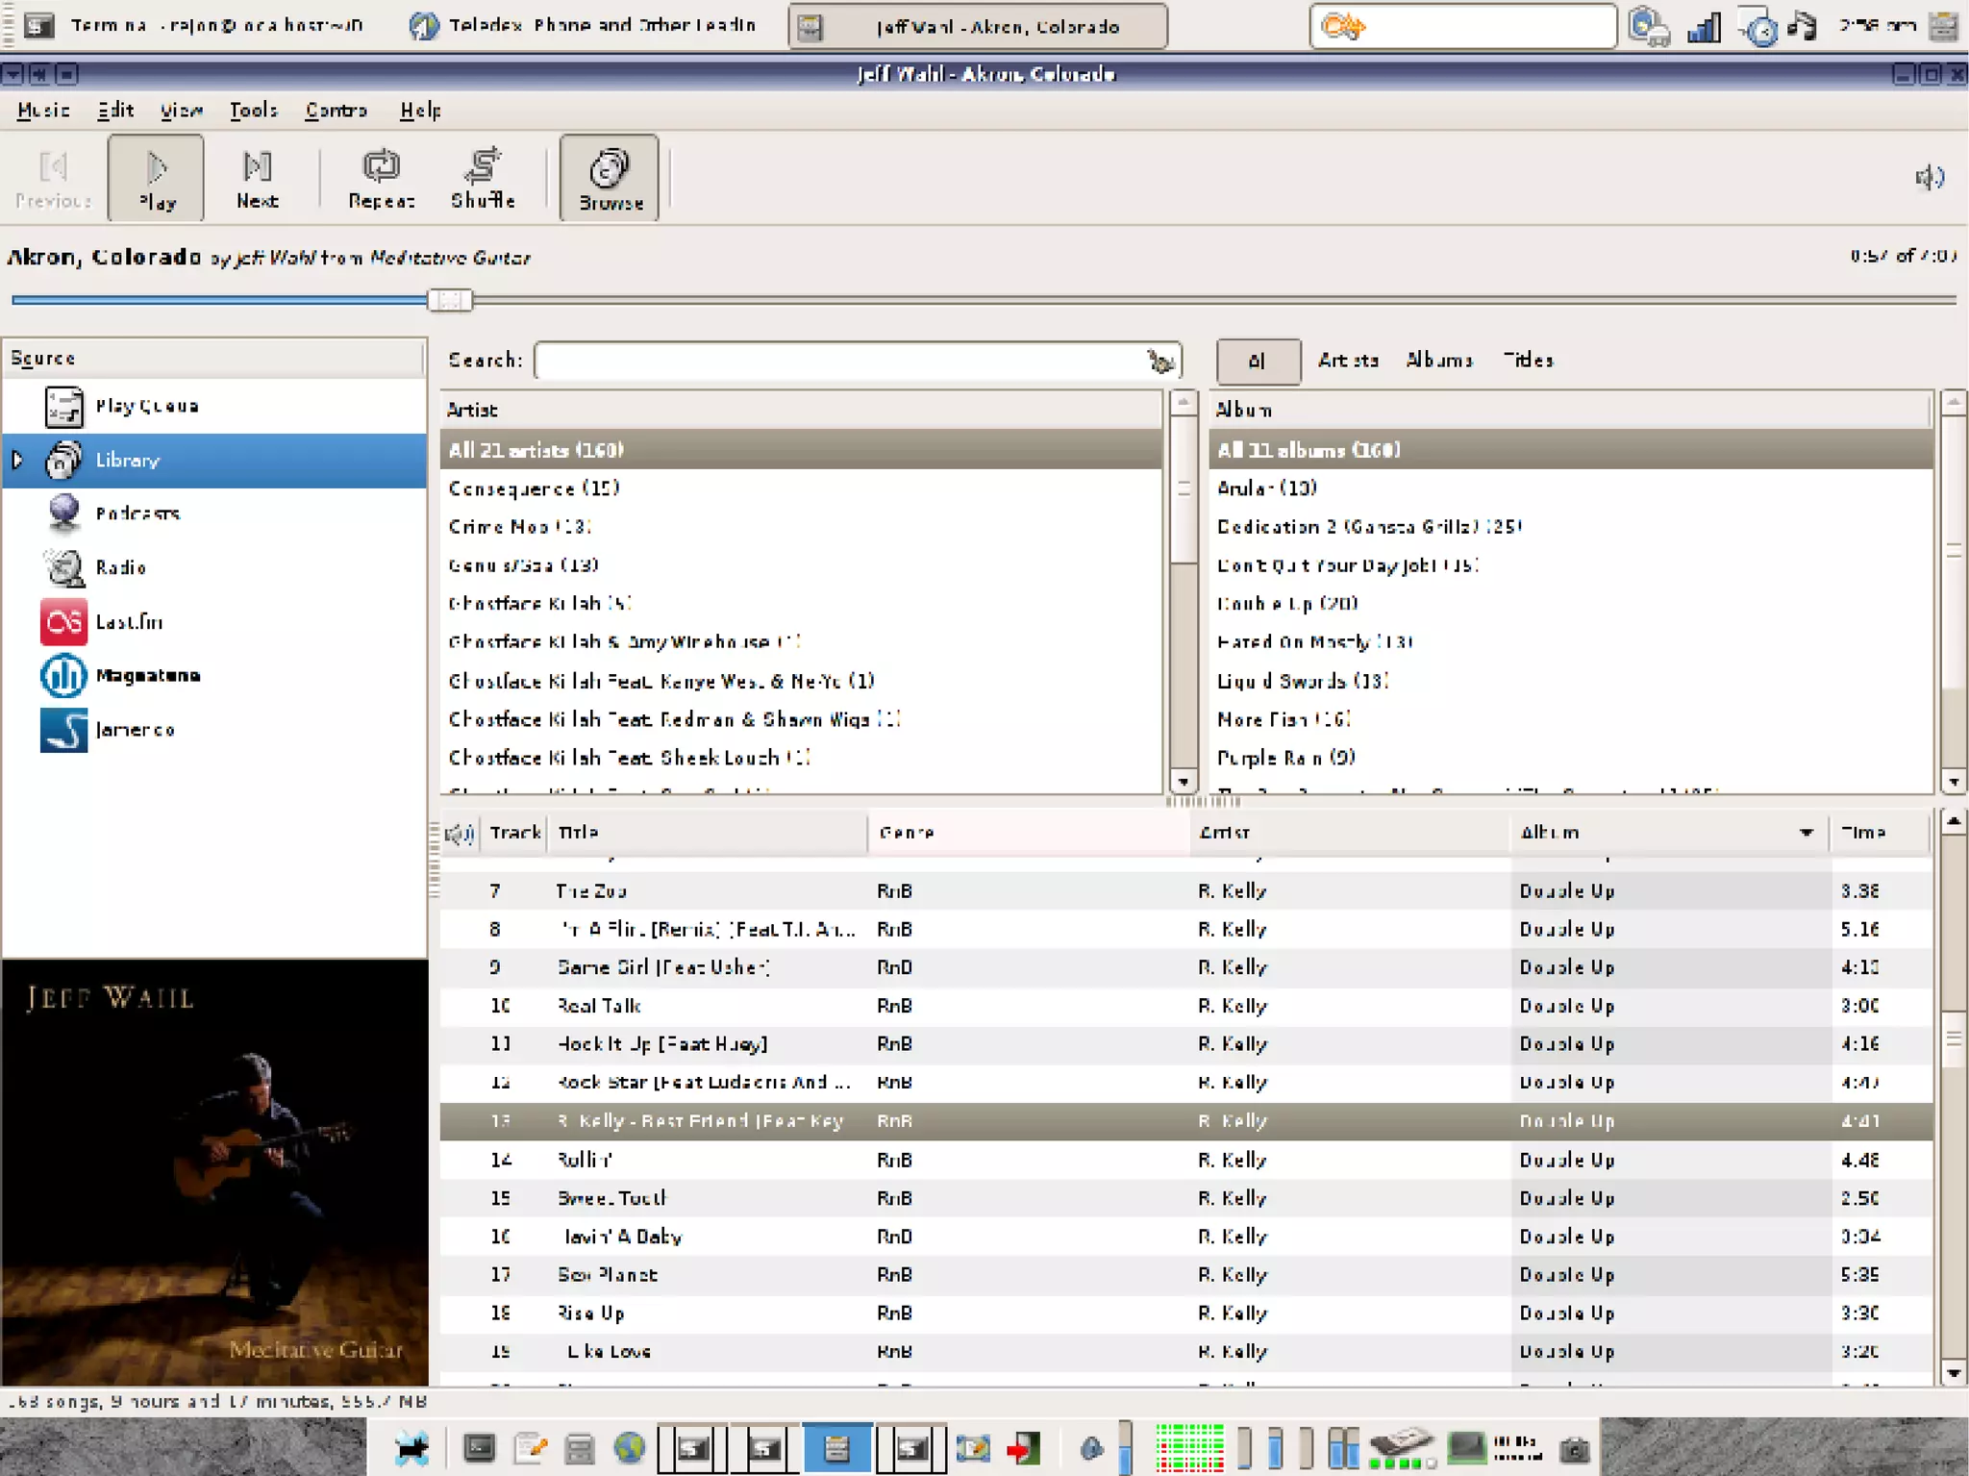This screenshot has height=1476, width=1969.
Task: Filter search by Albums
Action: click(x=1438, y=361)
